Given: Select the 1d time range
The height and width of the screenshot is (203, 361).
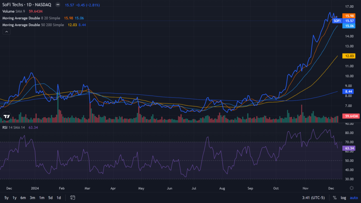Looking at the screenshot, I should pyautogui.click(x=59, y=198).
